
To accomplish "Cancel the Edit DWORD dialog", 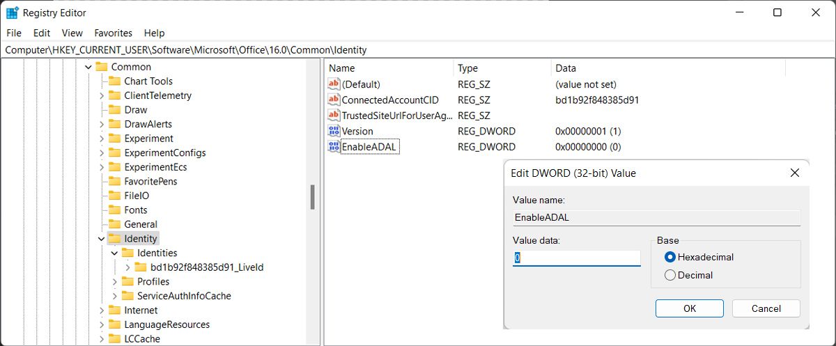I will pyautogui.click(x=766, y=308).
